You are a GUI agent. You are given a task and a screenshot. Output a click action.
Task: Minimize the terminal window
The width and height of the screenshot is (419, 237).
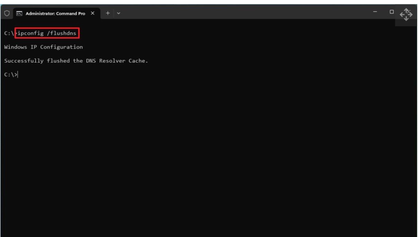376,12
